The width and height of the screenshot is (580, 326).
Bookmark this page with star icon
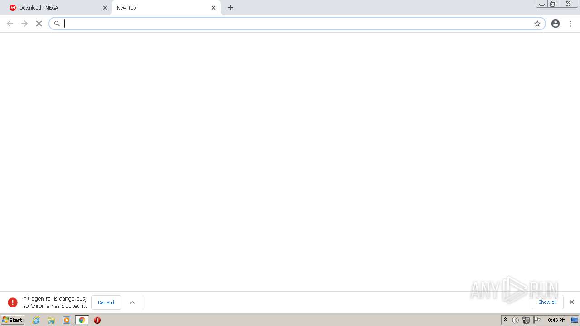coord(537,24)
